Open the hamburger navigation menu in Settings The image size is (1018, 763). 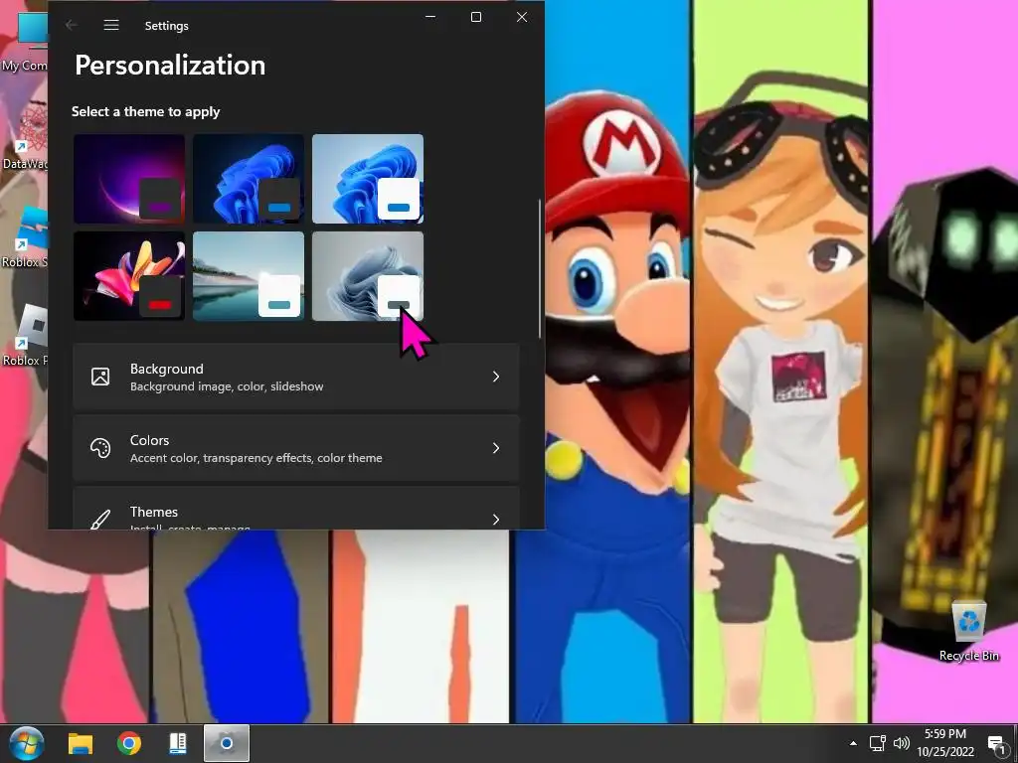tap(111, 25)
